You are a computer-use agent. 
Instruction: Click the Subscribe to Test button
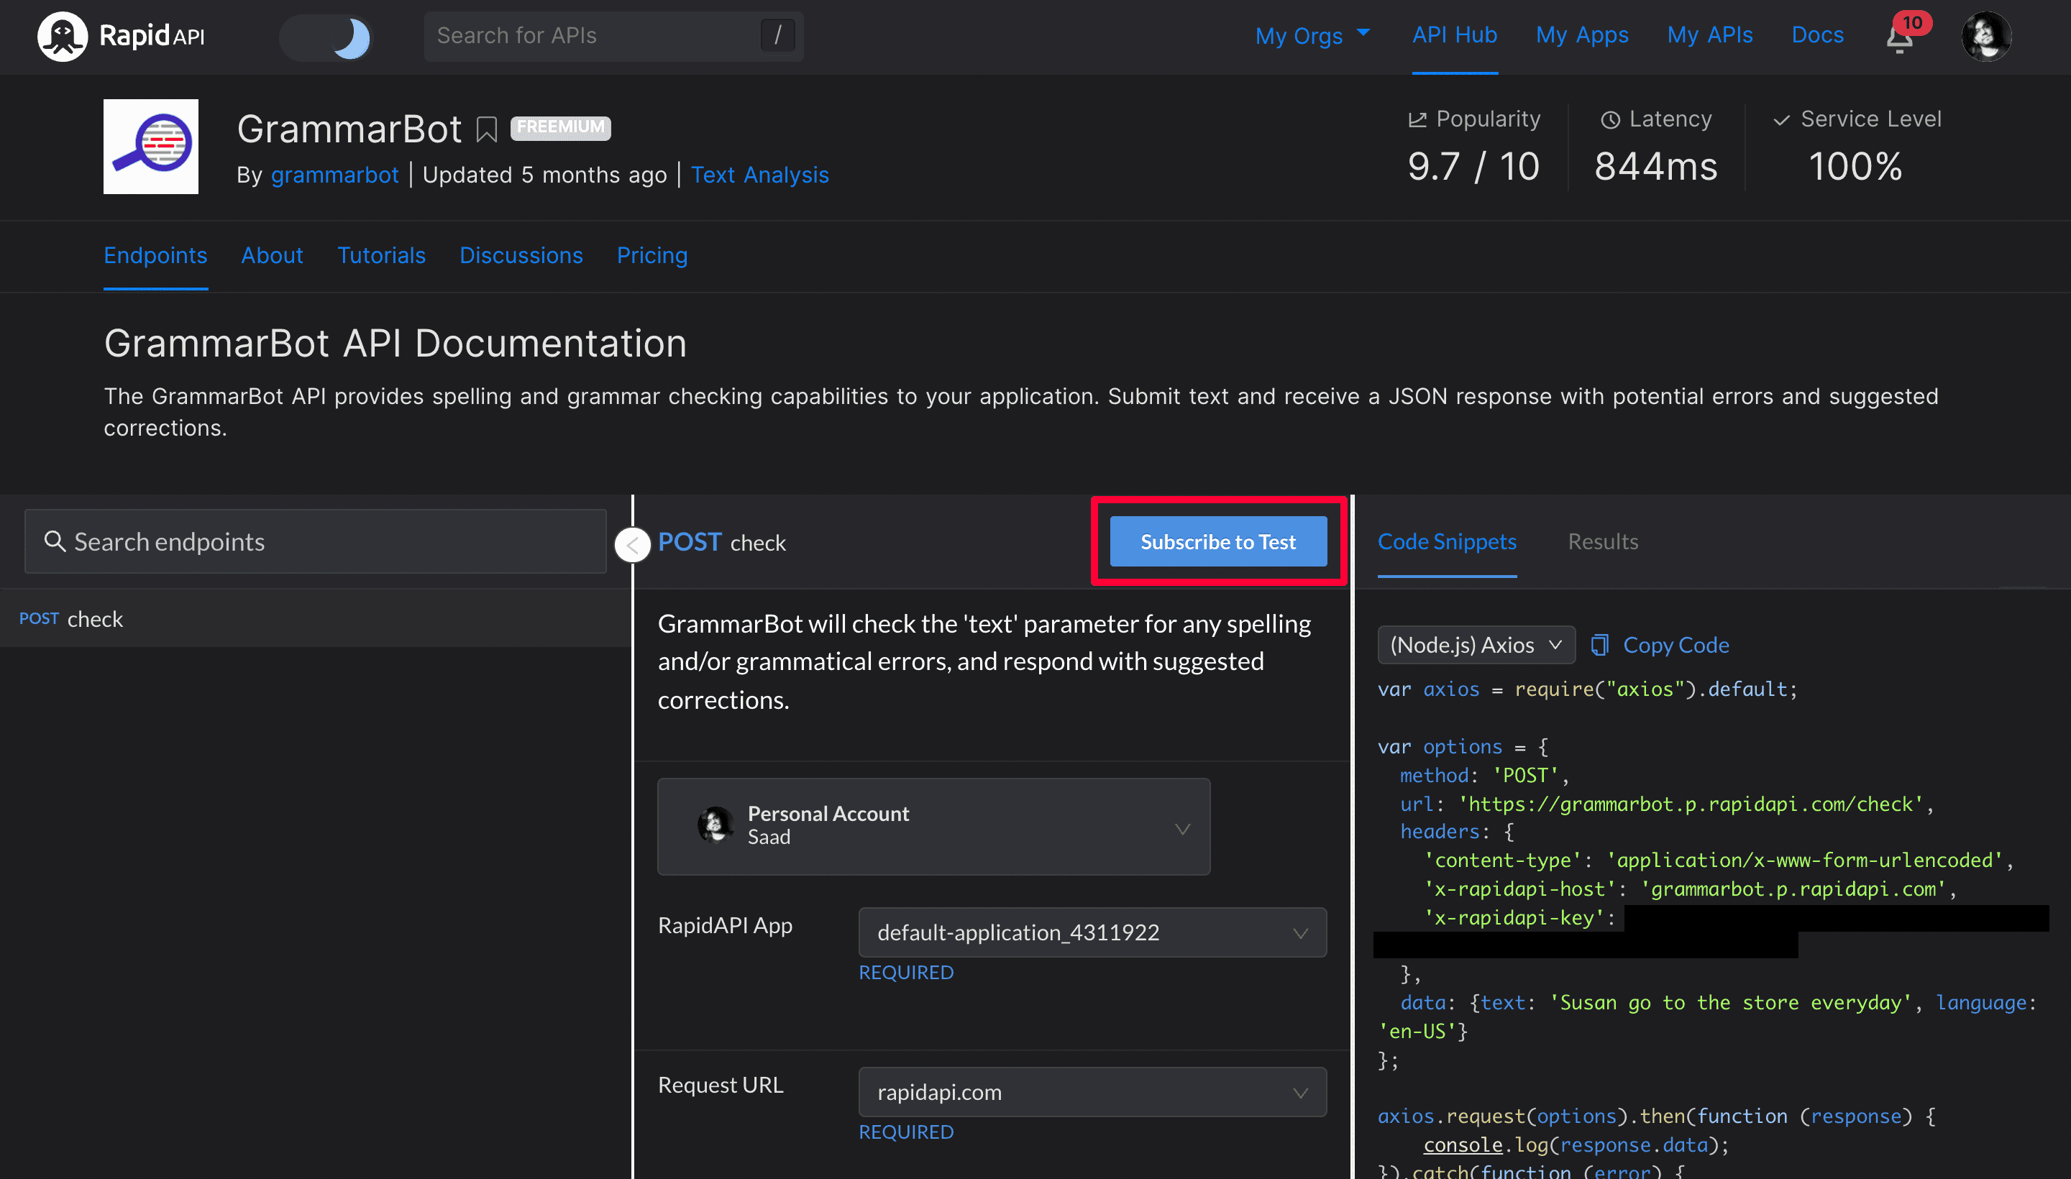pos(1217,542)
